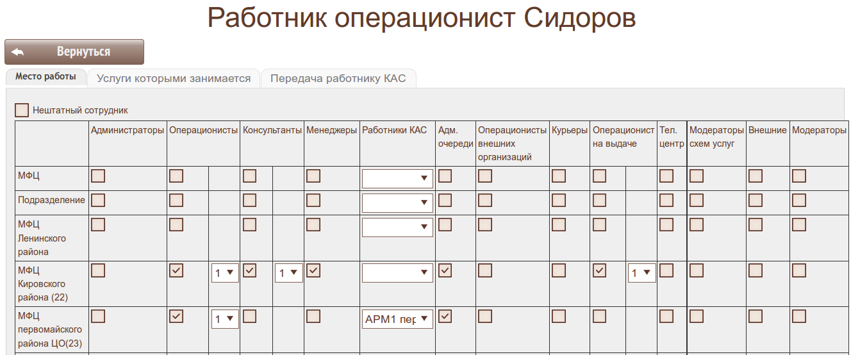
Task: Open Работники КАС dropdown in МФЦ row
Action: pyautogui.click(x=397, y=179)
